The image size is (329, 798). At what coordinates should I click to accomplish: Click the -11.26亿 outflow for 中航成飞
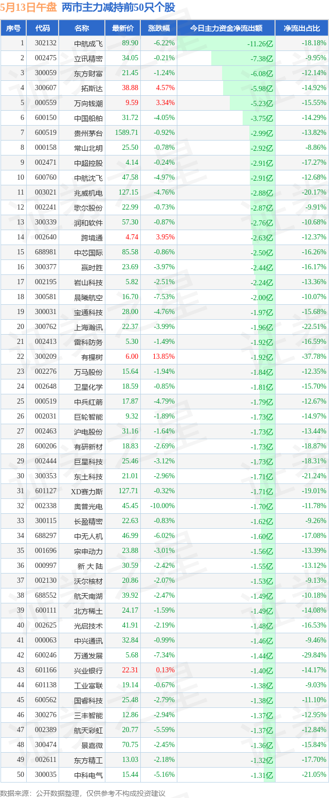(x=260, y=44)
